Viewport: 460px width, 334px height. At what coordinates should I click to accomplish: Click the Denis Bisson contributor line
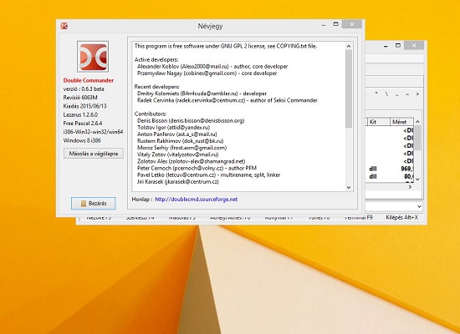(191, 120)
